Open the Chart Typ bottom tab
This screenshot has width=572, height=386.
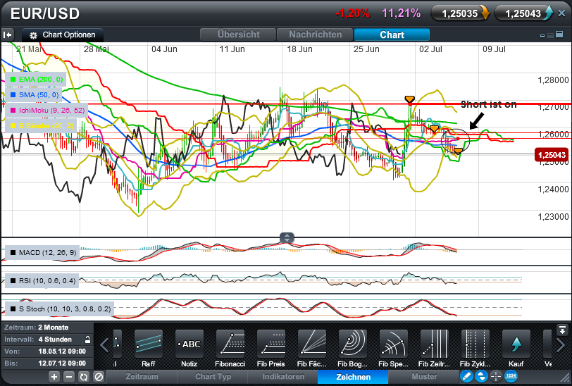pos(213,377)
